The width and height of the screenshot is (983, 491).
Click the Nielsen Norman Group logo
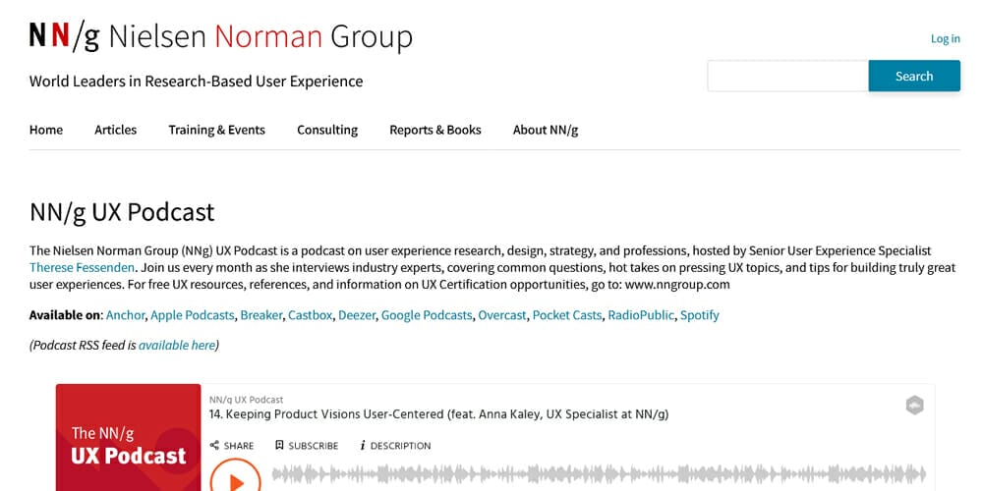pyautogui.click(x=220, y=37)
